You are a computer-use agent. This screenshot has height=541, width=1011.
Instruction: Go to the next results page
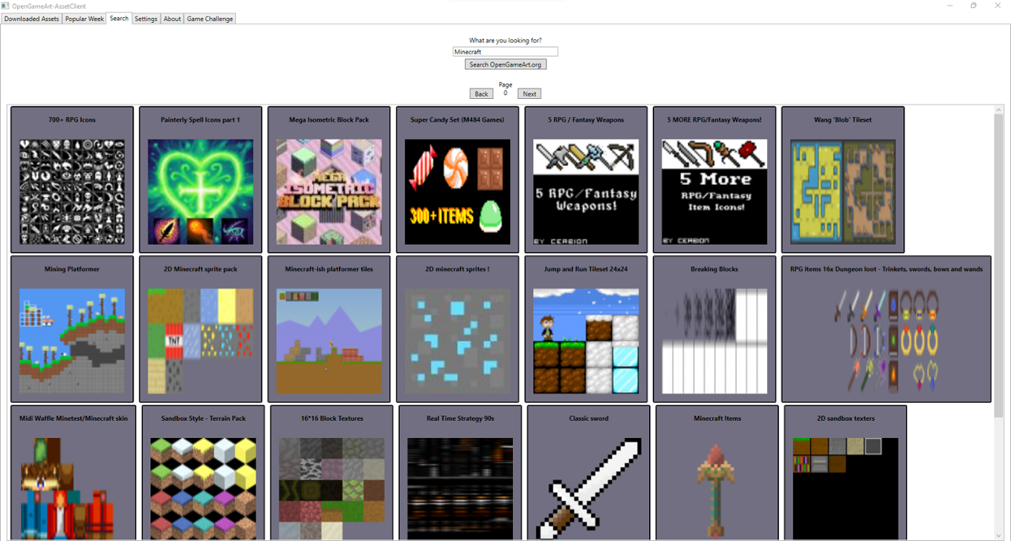(529, 94)
